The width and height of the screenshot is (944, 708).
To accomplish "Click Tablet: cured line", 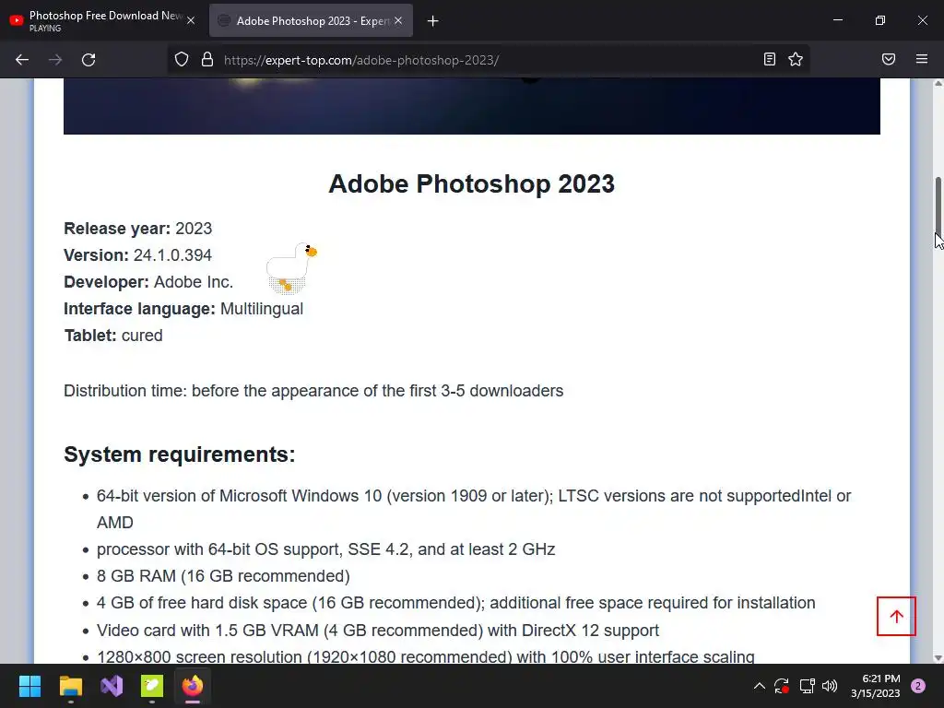I will [113, 336].
